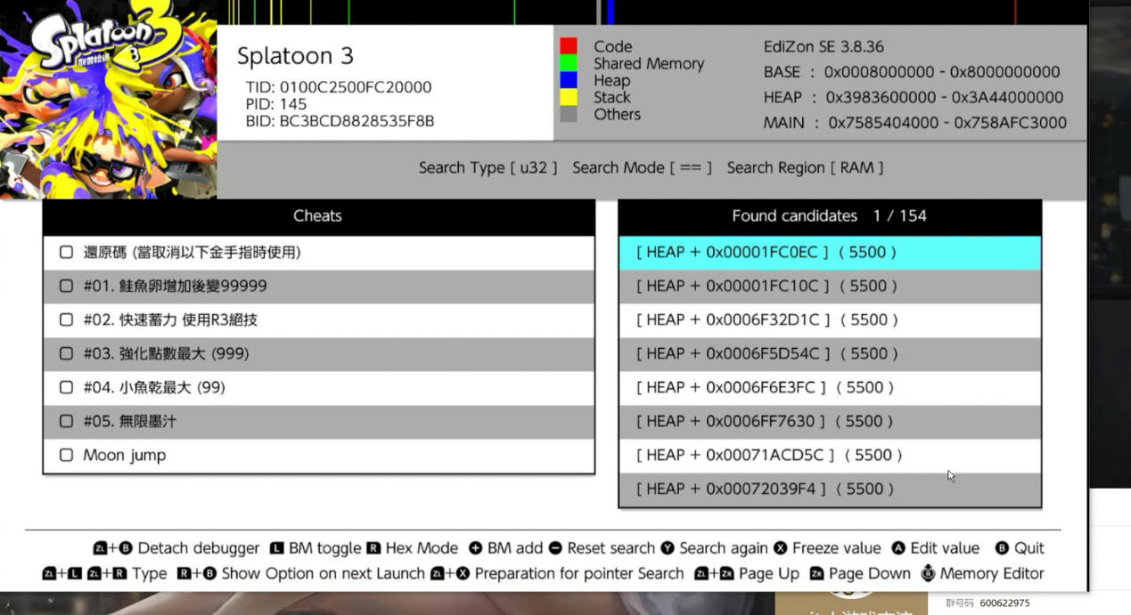Click the HEAP address range line
The image size is (1131, 615).
click(914, 97)
